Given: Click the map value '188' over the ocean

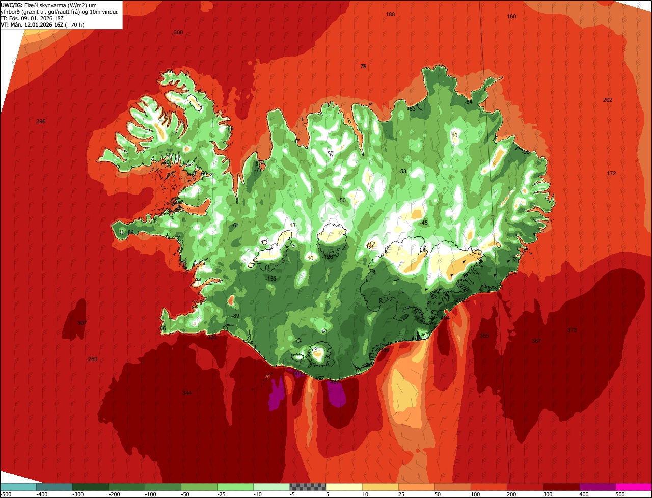Looking at the screenshot, I should tap(391, 14).
